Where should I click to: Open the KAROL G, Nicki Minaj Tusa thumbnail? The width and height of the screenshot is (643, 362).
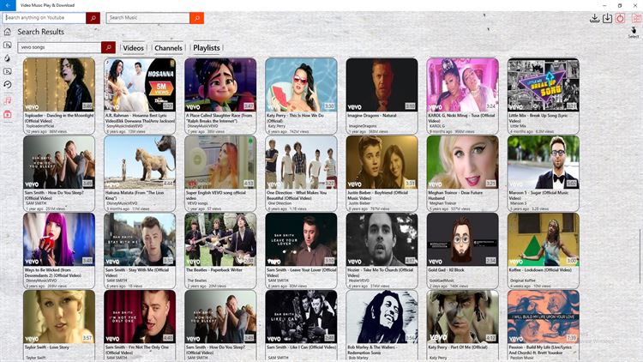point(463,85)
